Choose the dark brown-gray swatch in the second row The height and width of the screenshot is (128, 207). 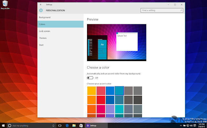128,100
